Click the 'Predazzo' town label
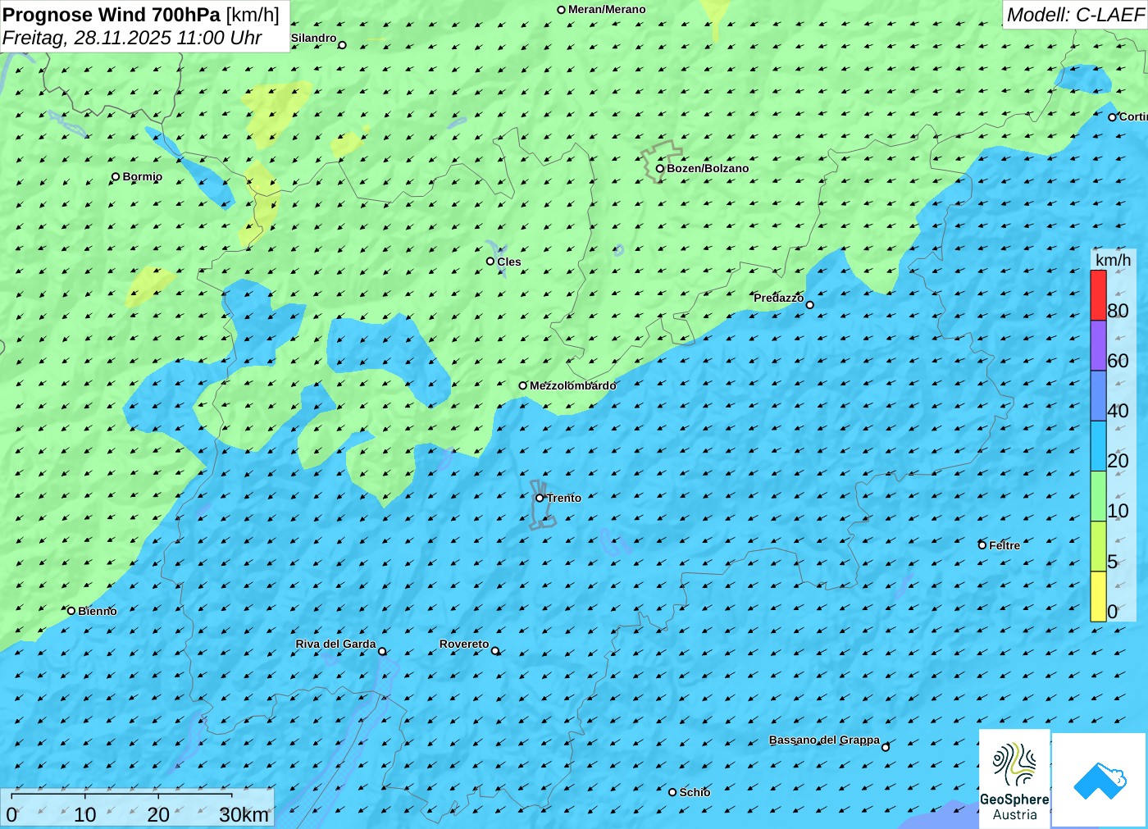The image size is (1148, 829). 779,298
